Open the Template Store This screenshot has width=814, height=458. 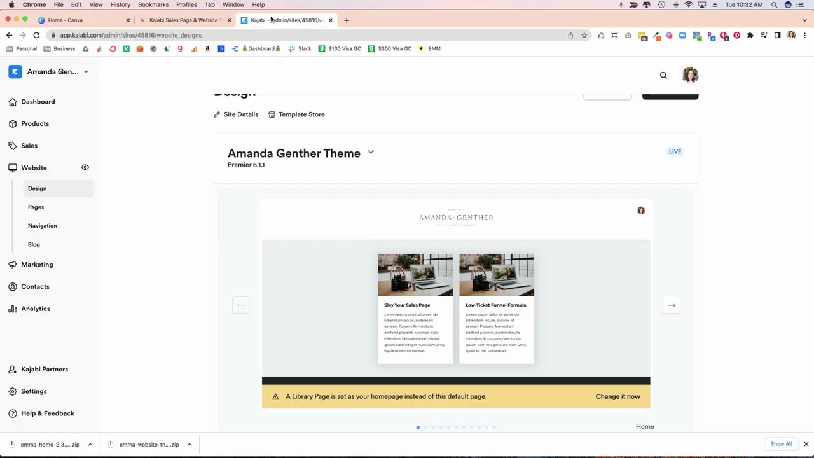(296, 114)
